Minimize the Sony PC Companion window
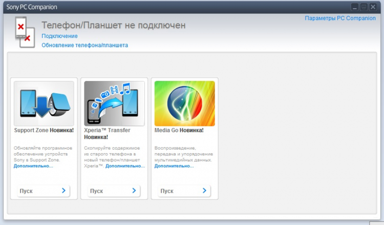Viewport: 384px width, 225px height. click(355, 7)
